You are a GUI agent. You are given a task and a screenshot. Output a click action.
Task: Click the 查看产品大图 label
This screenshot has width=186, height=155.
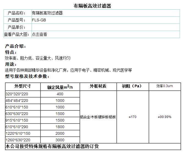point(17,34)
